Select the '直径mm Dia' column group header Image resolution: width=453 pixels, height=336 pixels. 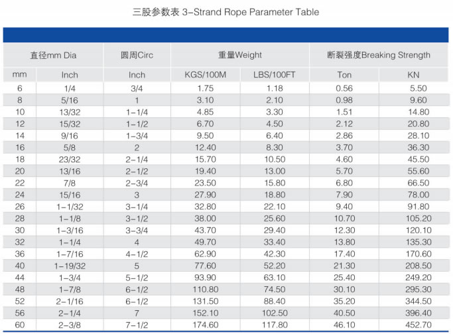click(x=53, y=55)
